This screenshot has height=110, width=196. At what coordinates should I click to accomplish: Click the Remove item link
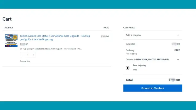coord(25,61)
